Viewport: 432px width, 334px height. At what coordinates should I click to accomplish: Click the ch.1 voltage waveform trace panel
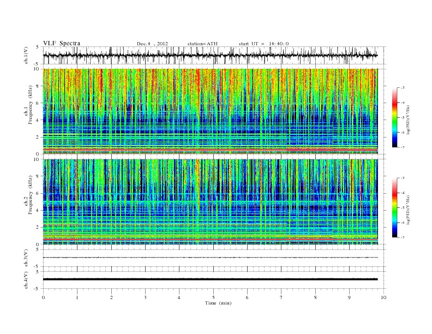pos(214,55)
